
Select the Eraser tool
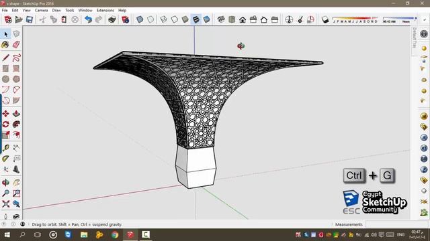(16, 45)
